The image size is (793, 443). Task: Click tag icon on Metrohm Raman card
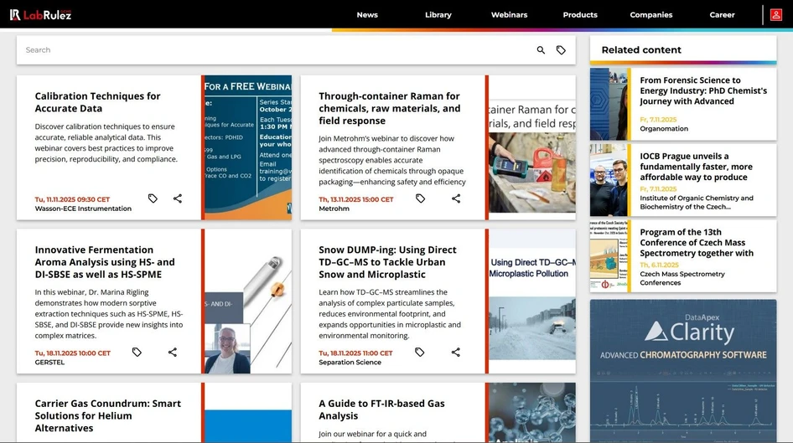420,198
